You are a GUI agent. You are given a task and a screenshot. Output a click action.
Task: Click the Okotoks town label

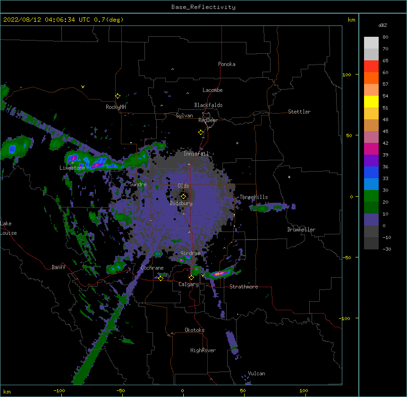point(195,330)
